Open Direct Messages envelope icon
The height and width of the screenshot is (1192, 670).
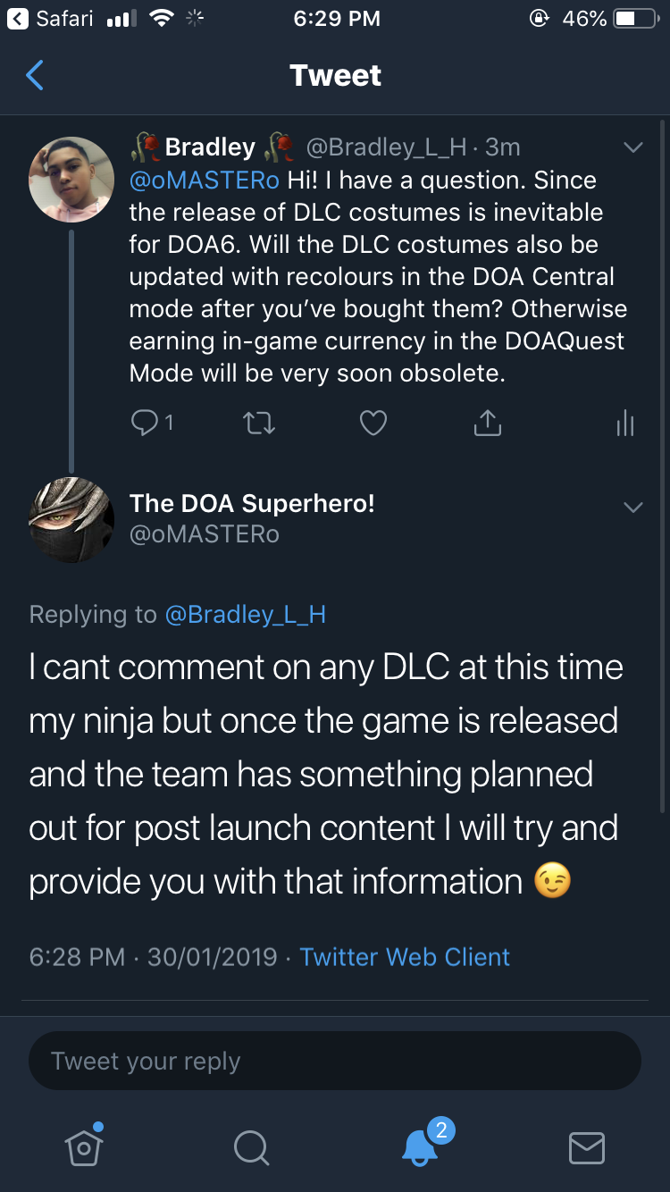point(587,1147)
